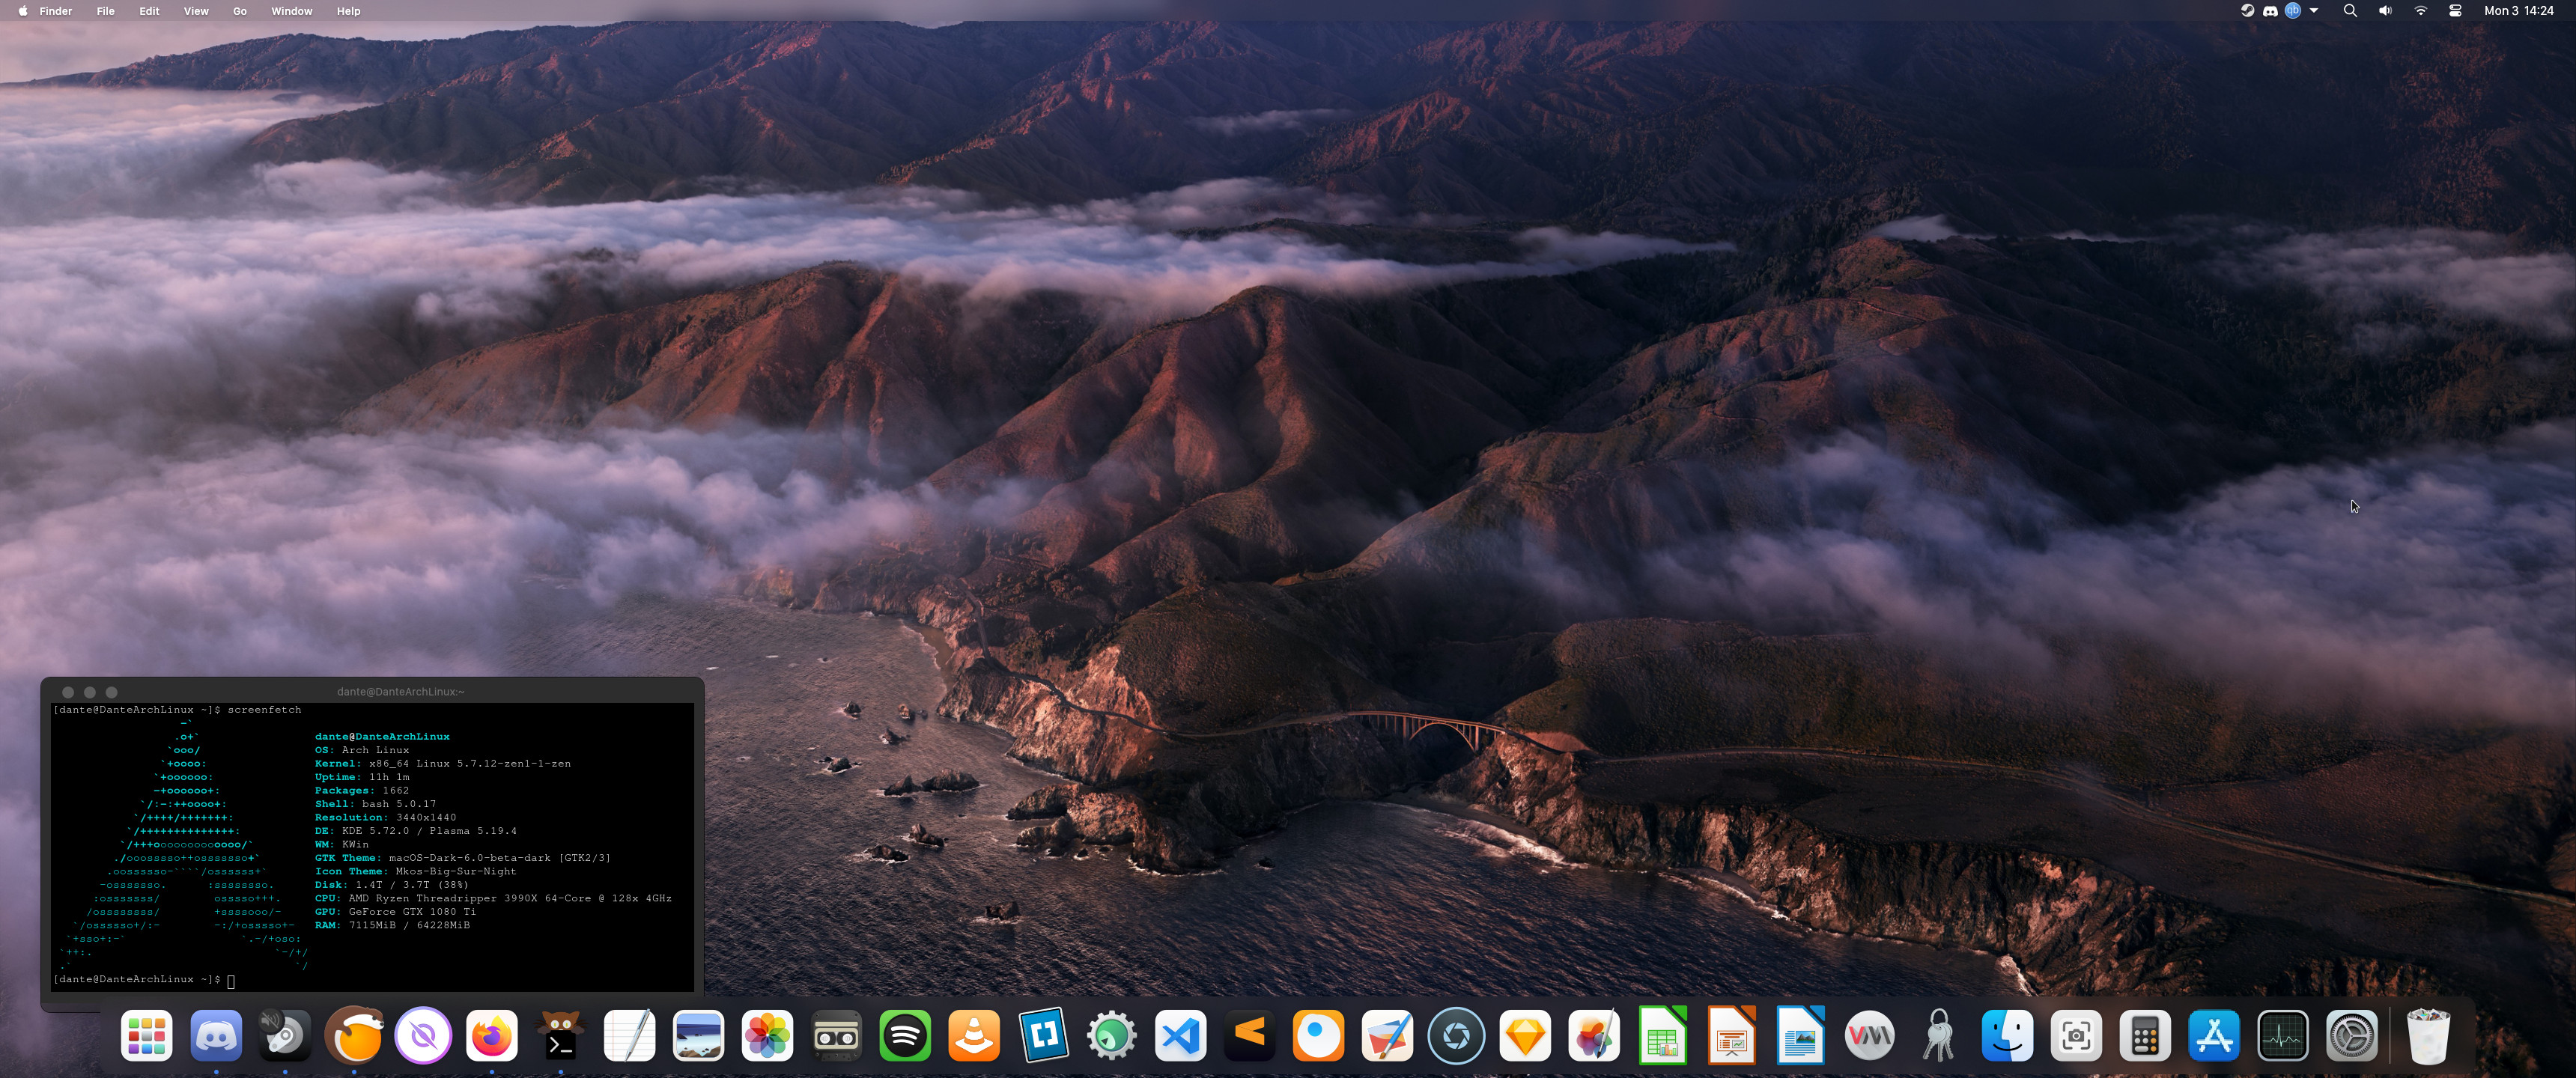Image resolution: width=2576 pixels, height=1078 pixels.
Task: Launch LibreOffice Calc spreadsheet icon
Action: pyautogui.click(x=1663, y=1036)
